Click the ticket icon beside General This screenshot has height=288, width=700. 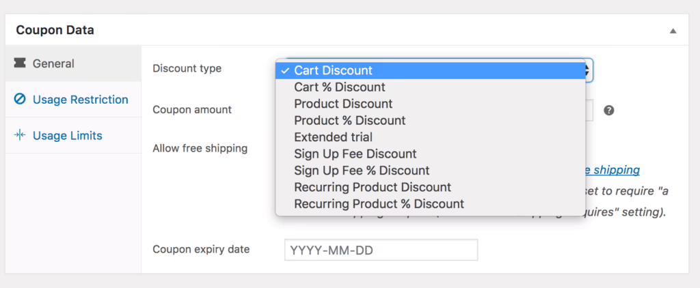coord(20,63)
